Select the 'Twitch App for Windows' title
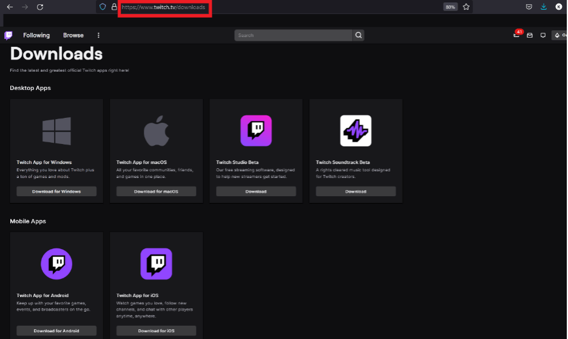The width and height of the screenshot is (568, 339). (x=44, y=162)
